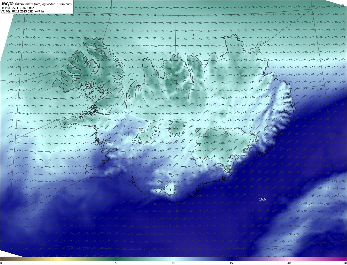Viewport: 347px width, 265px height.
Task: Click the 11.6 value label
Action: click(x=293, y=235)
